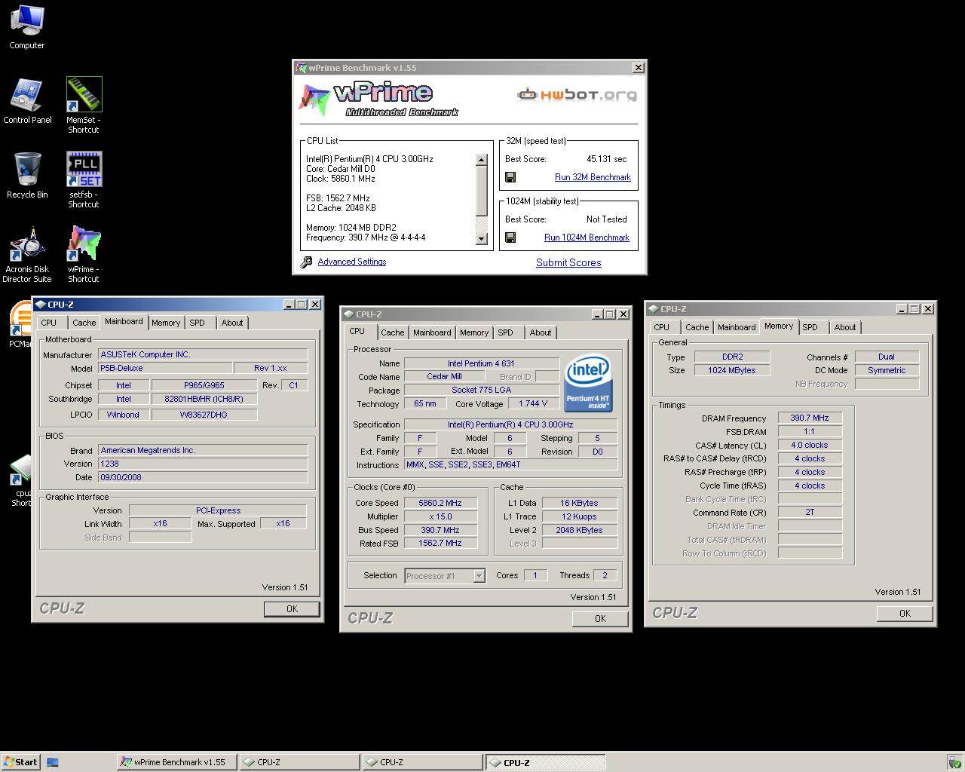Select wPrime Benchmark v1.55 taskbar button
This screenshot has width=965, height=772.
pos(176,762)
